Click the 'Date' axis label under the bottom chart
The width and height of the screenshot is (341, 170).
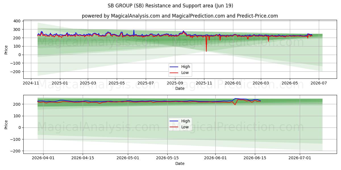tap(180, 163)
